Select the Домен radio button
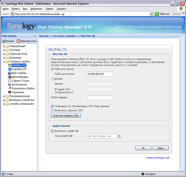 (53, 79)
